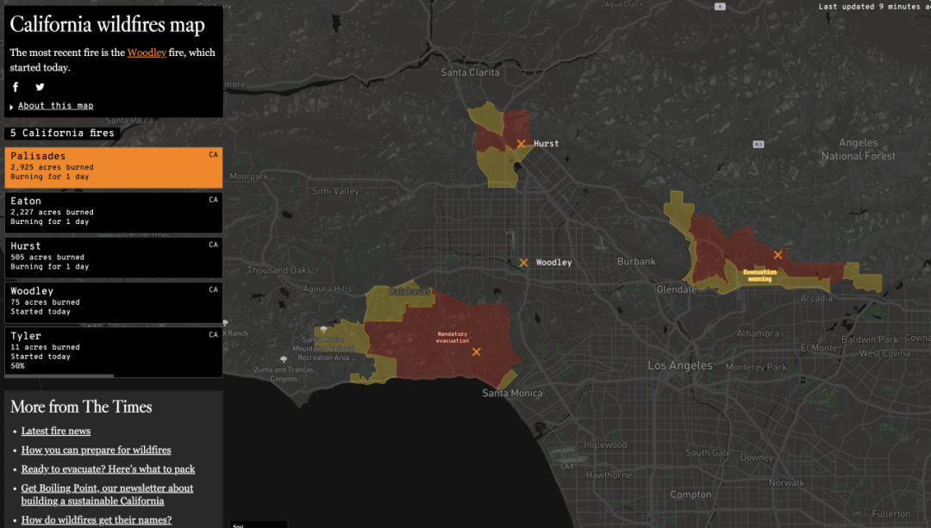Click the Inglewood map label

[x=605, y=445]
